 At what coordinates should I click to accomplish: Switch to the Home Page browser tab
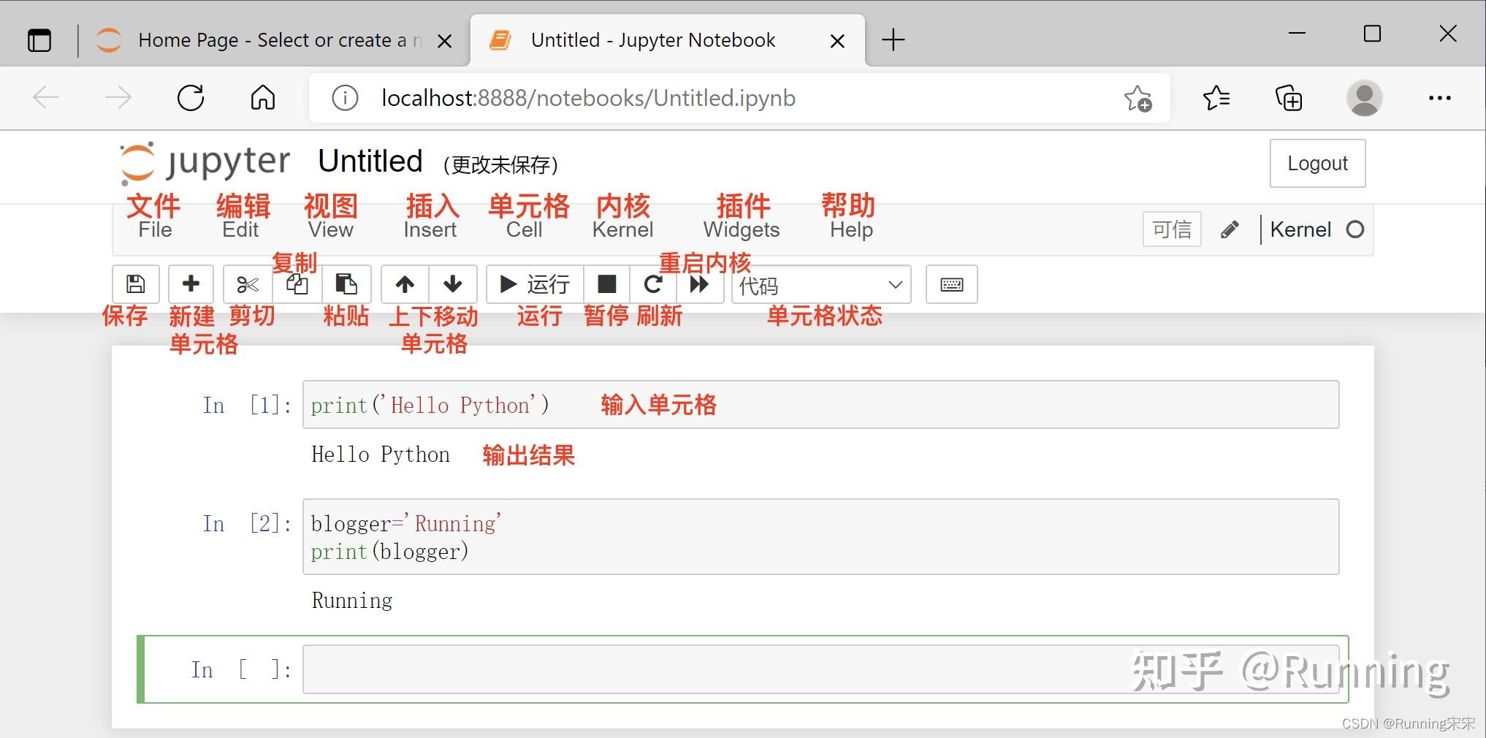[270, 40]
